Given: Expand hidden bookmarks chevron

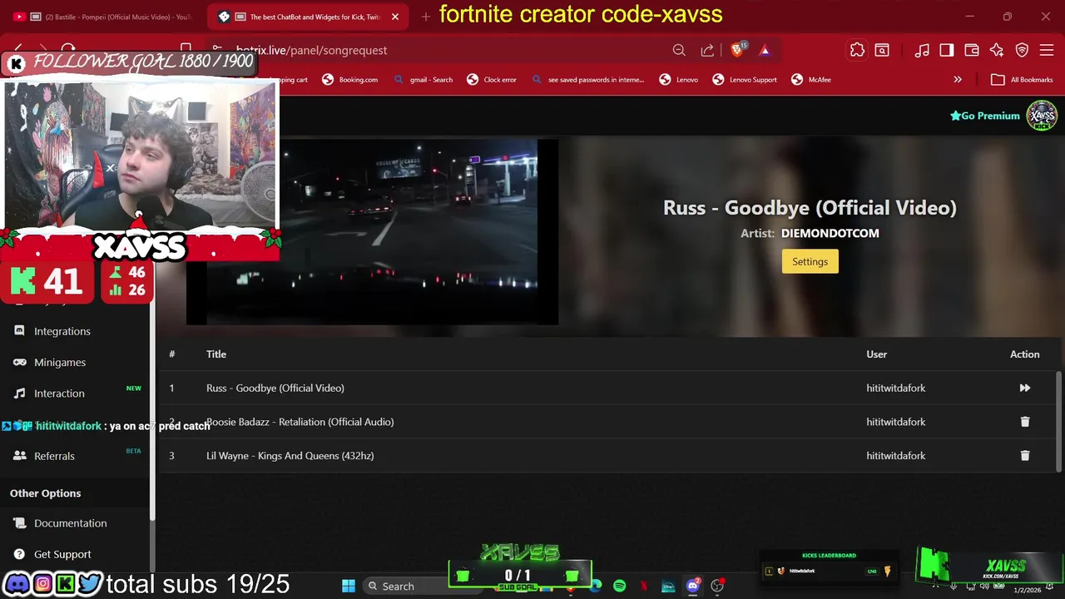Looking at the screenshot, I should [958, 80].
